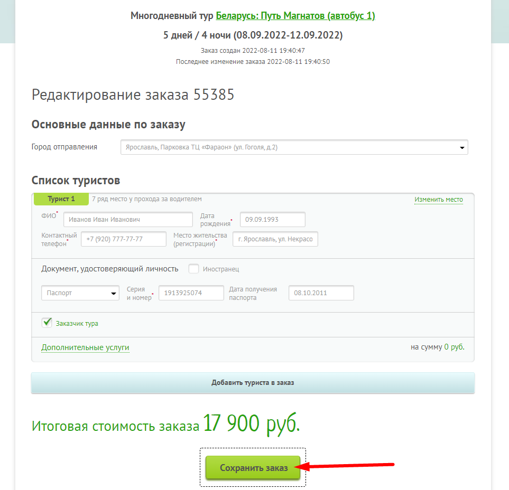Click the Заказчик тура label

click(77, 323)
